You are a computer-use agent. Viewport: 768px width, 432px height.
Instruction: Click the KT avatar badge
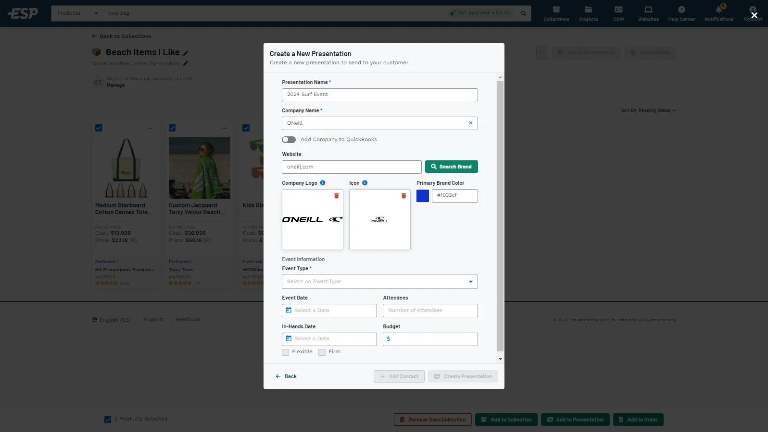pyautogui.click(x=98, y=83)
